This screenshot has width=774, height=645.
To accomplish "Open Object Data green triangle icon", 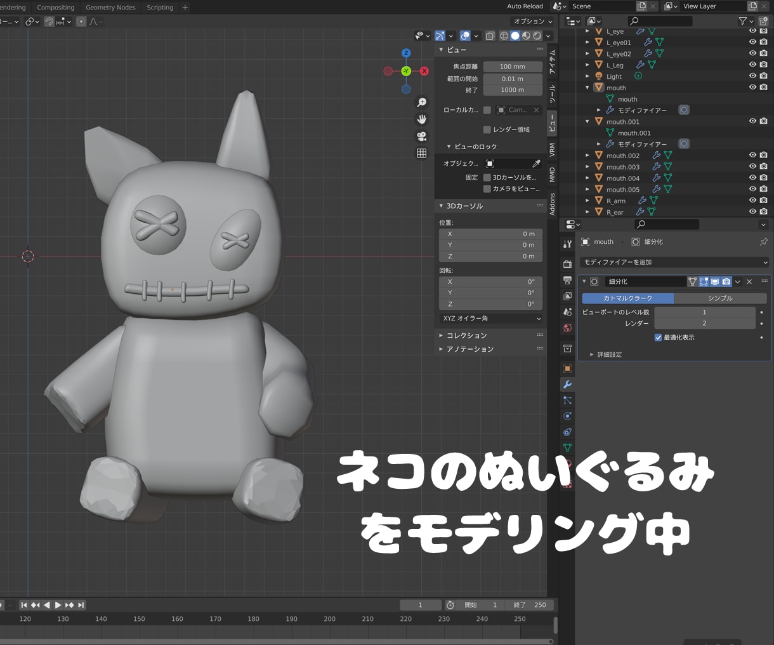I will pyautogui.click(x=567, y=448).
